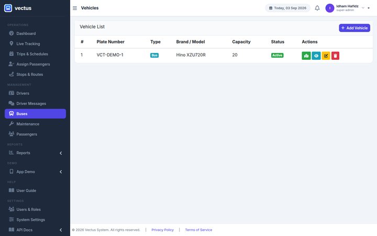The image size is (377, 236).
Task: Open the Dashboard menu item
Action: 36,34
